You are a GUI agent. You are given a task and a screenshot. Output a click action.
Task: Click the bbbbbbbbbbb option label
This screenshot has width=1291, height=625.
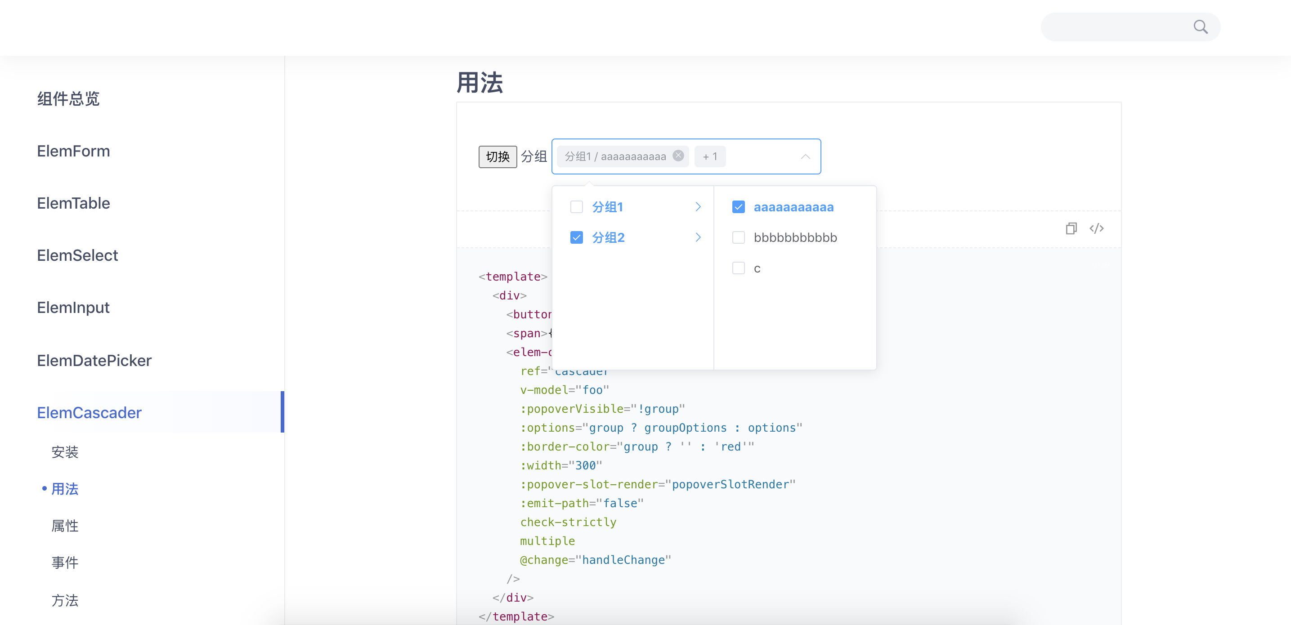click(x=795, y=237)
